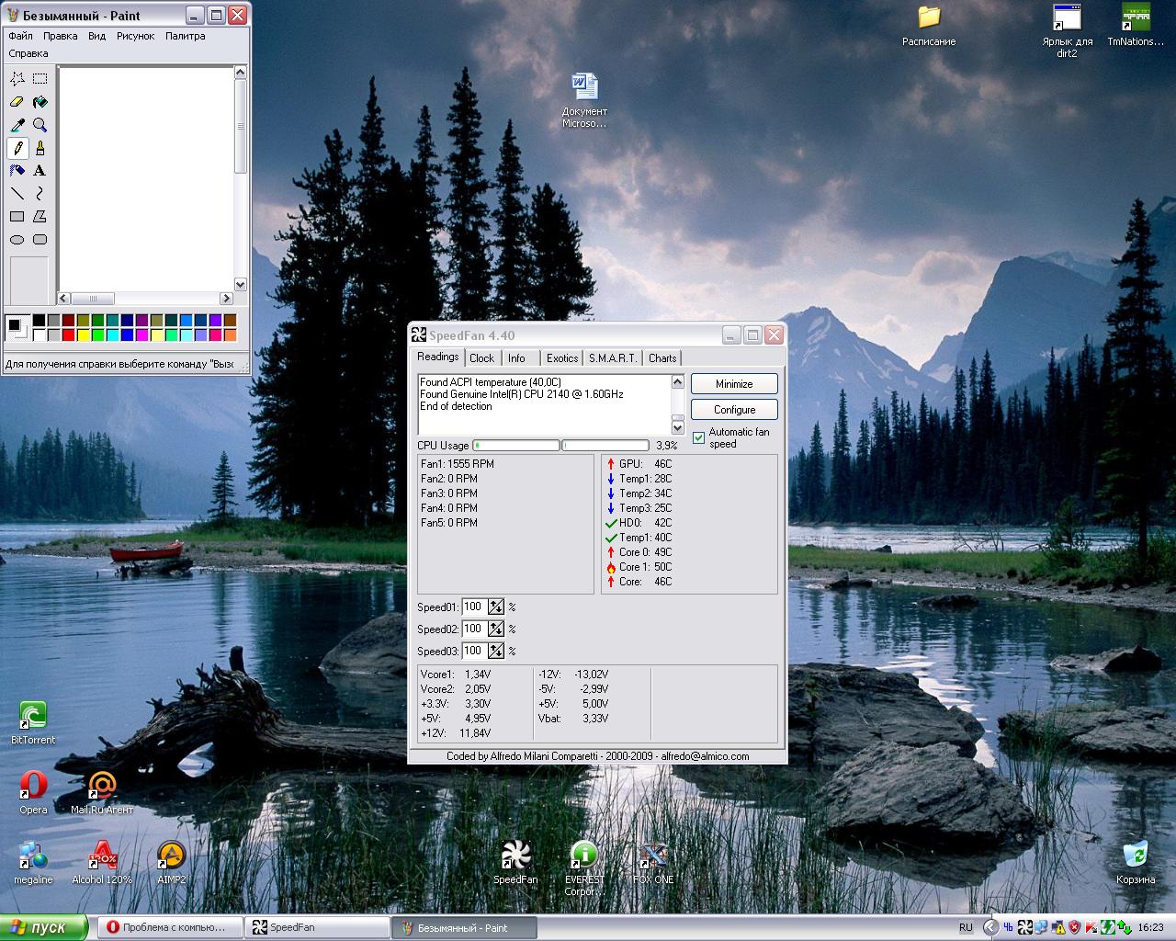Image resolution: width=1176 pixels, height=941 pixels.
Task: Select the Brush tool in Paint
Action: click(40, 148)
